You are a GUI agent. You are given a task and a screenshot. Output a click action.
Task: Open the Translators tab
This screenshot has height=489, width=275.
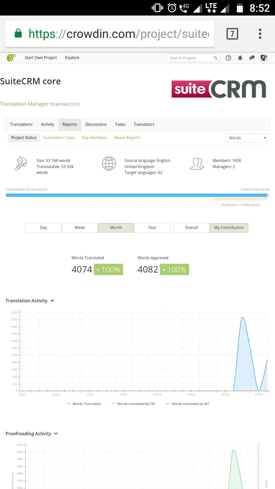(x=144, y=125)
